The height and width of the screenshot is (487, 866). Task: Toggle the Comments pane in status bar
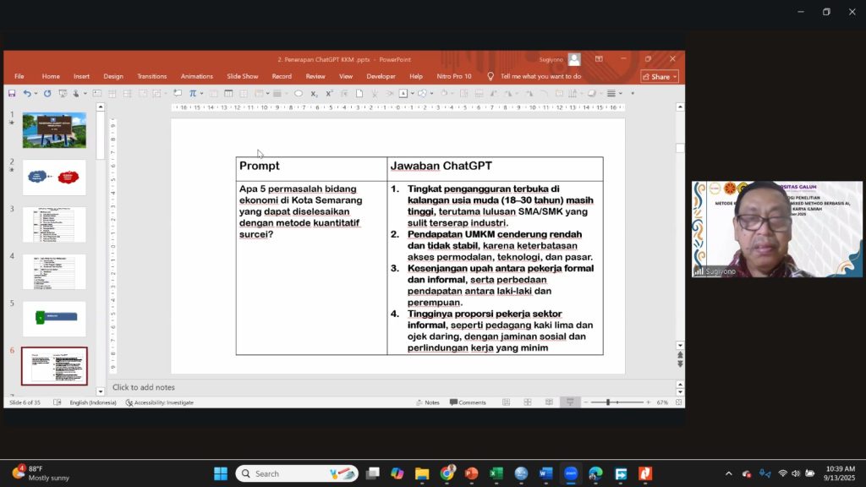click(x=468, y=402)
